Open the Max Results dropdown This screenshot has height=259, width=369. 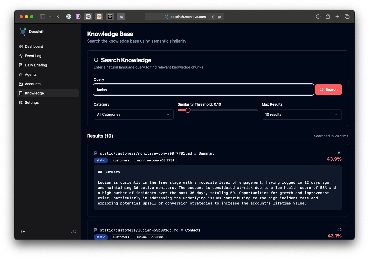pos(302,114)
